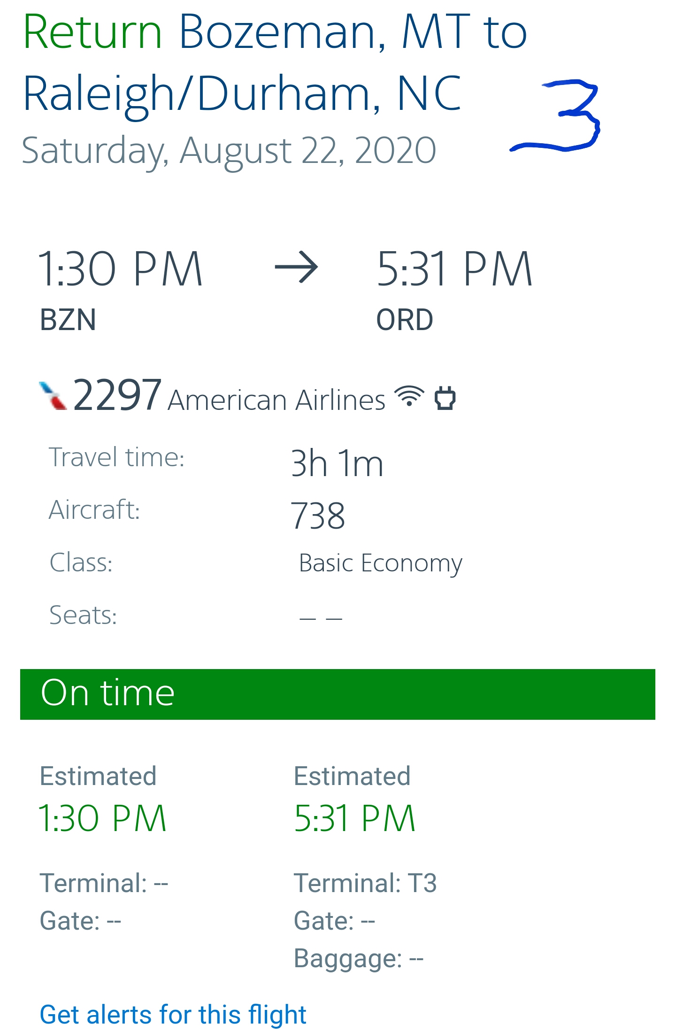
Task: Click the BZN departure airport code
Action: point(68,320)
